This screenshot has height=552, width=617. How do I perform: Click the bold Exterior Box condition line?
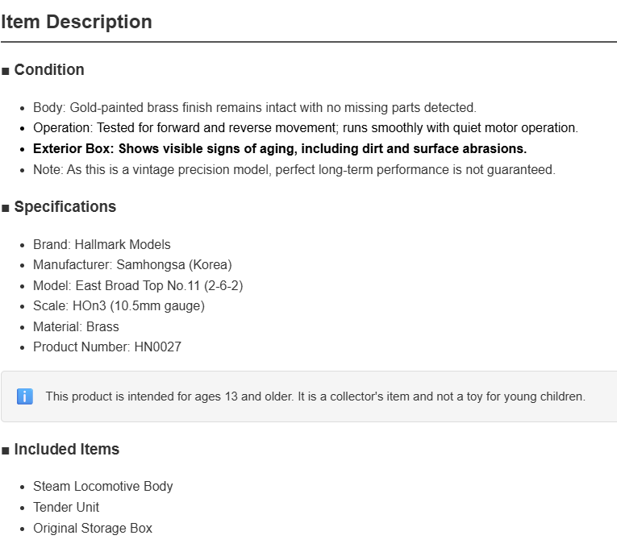[280, 148]
